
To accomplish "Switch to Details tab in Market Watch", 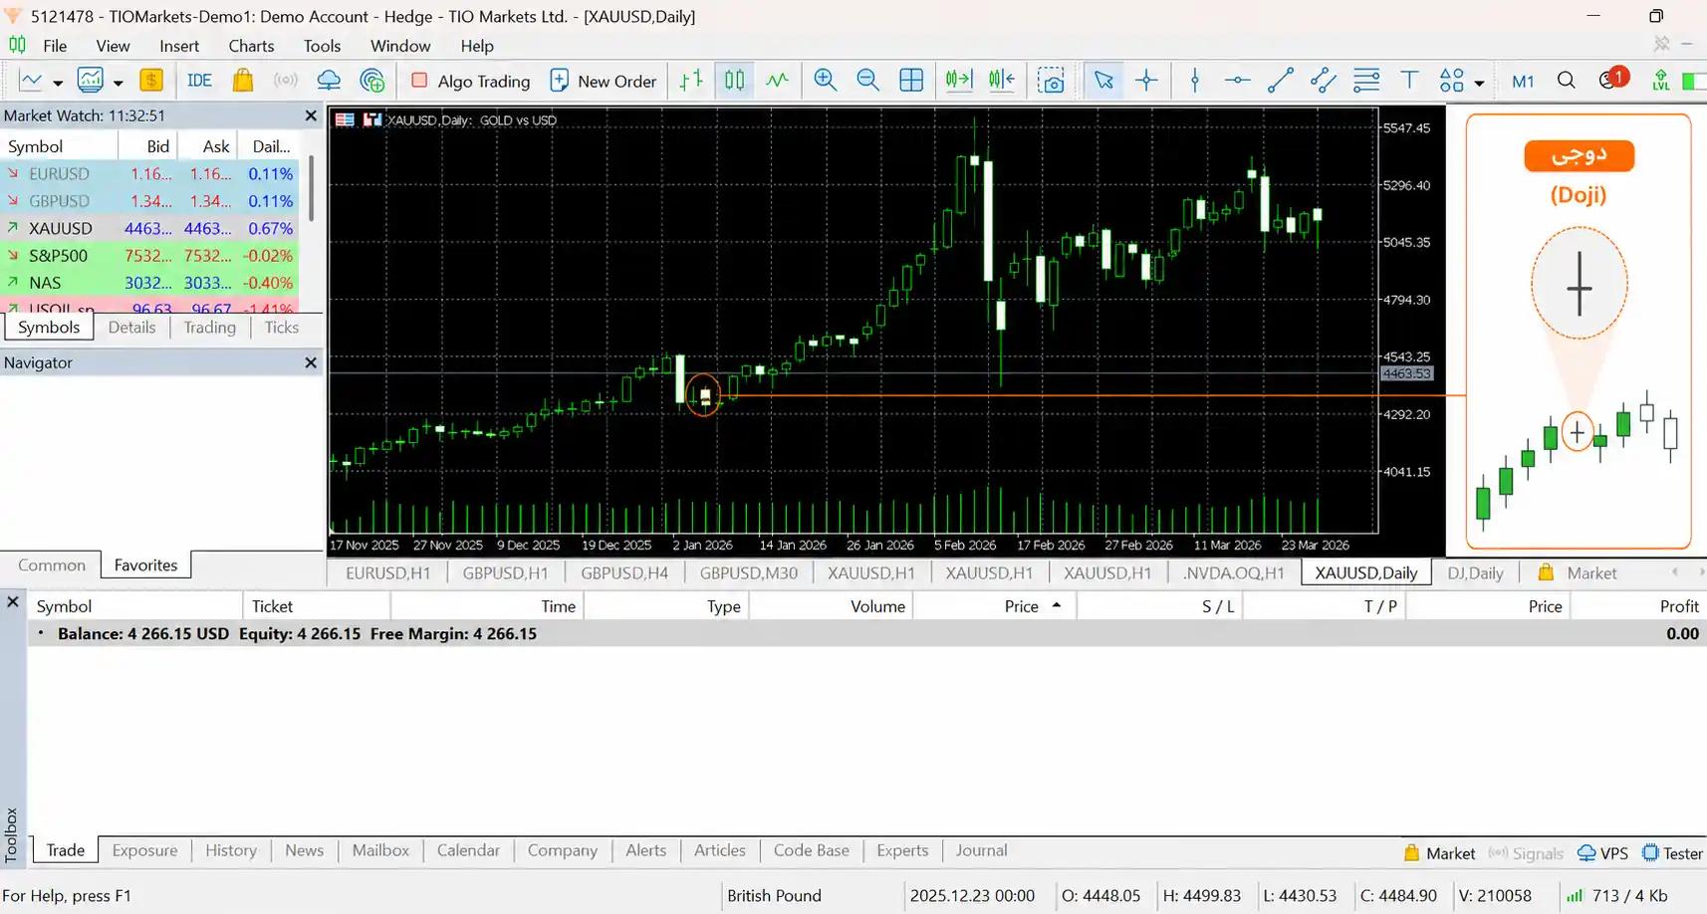I will [131, 328].
